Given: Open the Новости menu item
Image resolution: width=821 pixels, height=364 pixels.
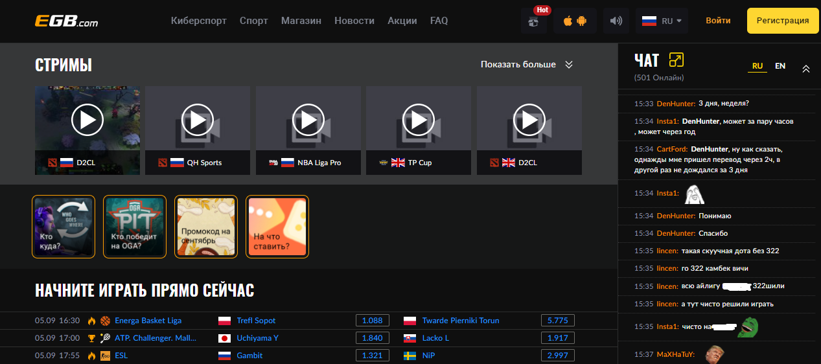Looking at the screenshot, I should click(354, 21).
